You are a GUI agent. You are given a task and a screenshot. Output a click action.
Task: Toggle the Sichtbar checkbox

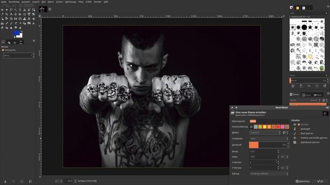[299, 124]
